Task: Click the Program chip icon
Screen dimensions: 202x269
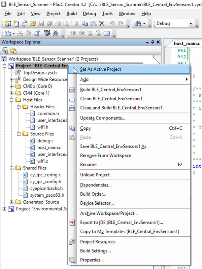Action: click(x=47, y=33)
